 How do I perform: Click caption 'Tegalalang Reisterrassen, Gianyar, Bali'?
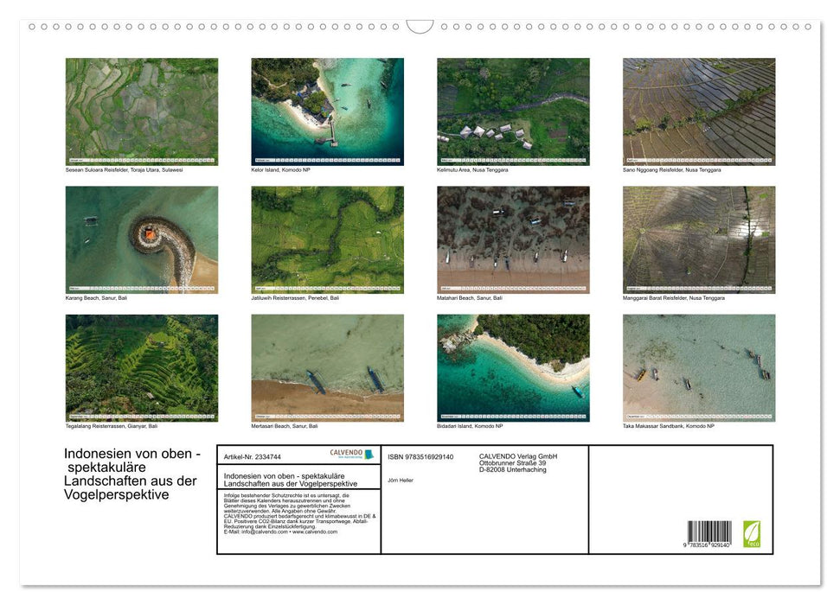pos(112,426)
